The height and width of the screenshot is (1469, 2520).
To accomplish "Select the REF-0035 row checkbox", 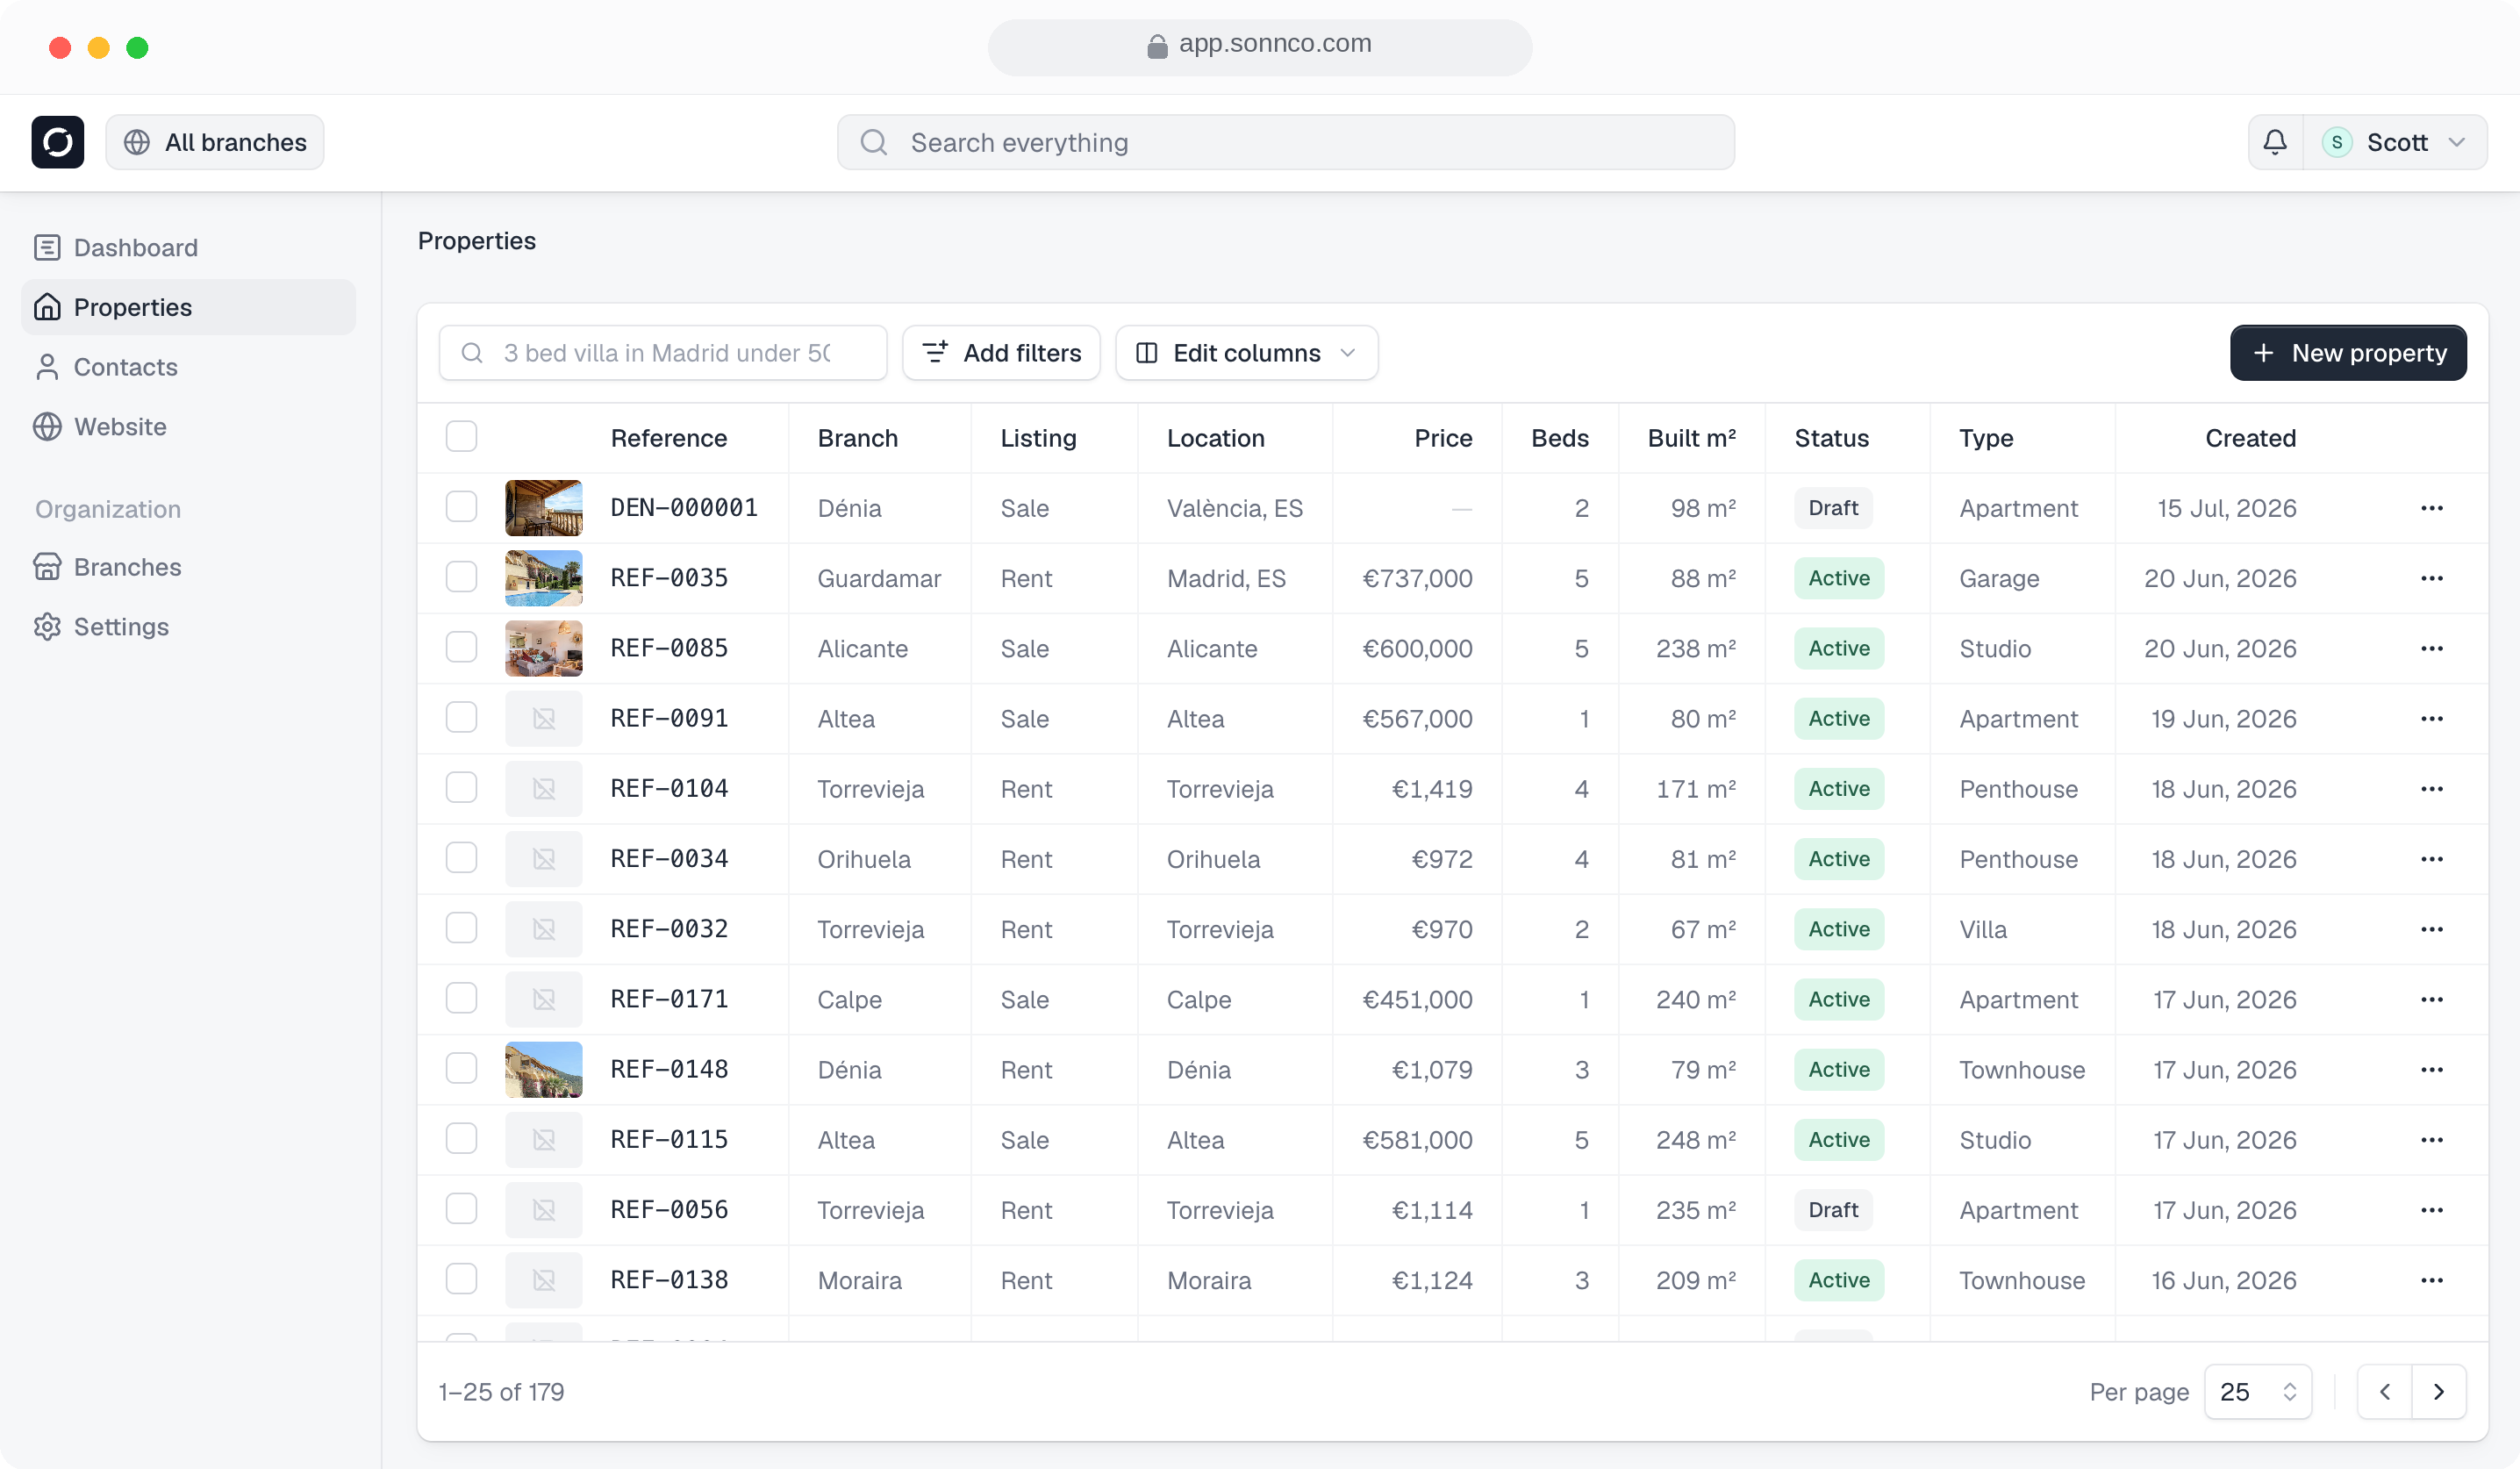I will click(x=461, y=577).
